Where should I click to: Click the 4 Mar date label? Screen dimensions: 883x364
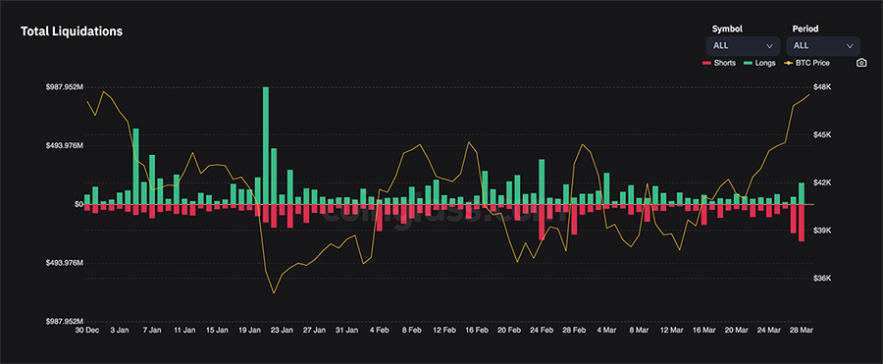[607, 331]
